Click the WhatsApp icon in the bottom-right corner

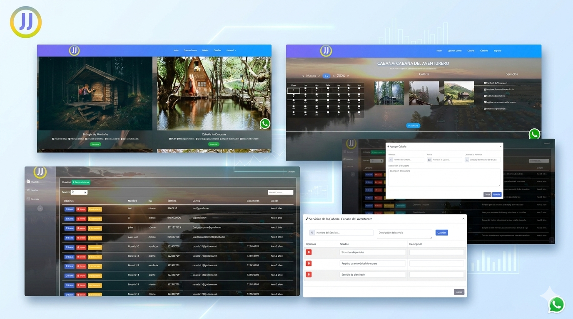pyautogui.click(x=557, y=304)
